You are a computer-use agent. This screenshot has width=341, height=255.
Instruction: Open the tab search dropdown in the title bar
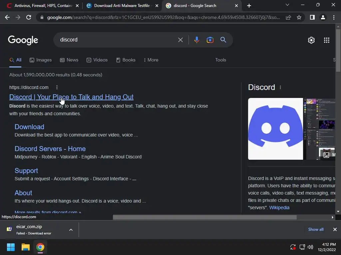tap(287, 5)
